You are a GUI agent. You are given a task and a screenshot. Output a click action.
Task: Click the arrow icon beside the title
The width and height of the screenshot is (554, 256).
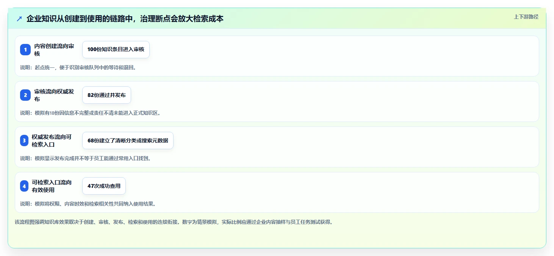coord(19,19)
